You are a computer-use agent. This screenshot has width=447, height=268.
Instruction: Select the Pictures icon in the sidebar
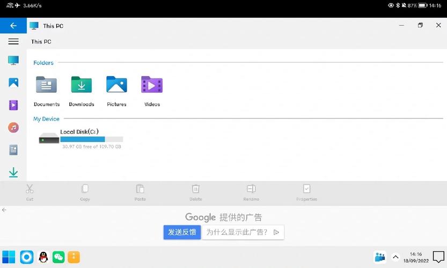[13, 83]
